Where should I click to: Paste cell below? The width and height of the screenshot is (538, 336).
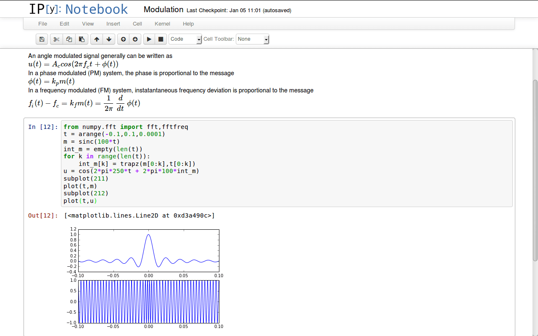(82, 39)
